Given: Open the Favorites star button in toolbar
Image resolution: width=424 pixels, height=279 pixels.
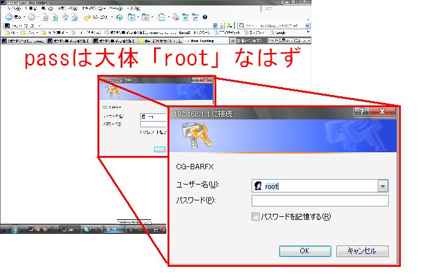Looking at the screenshot, I should coord(88,17).
